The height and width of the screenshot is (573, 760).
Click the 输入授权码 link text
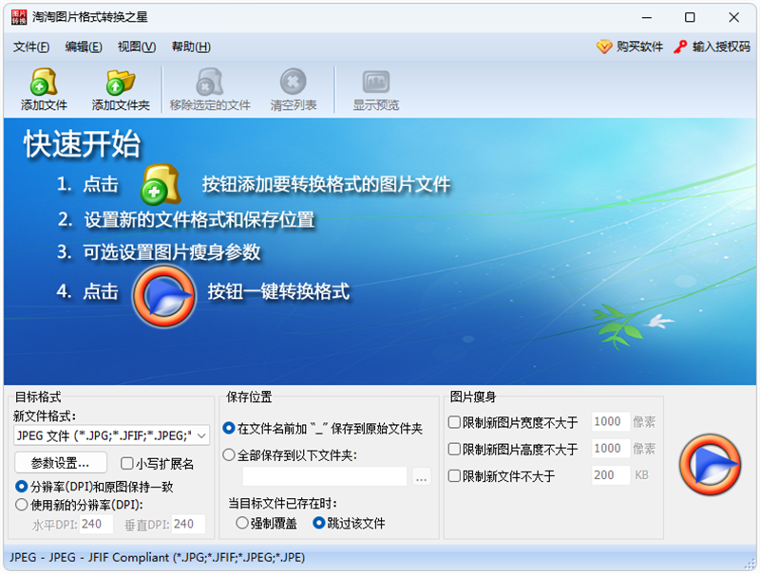pyautogui.click(x=721, y=46)
